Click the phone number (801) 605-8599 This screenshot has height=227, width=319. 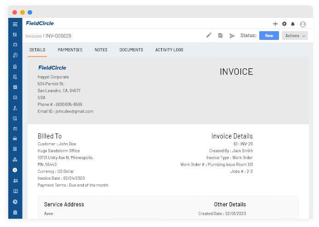click(x=69, y=105)
